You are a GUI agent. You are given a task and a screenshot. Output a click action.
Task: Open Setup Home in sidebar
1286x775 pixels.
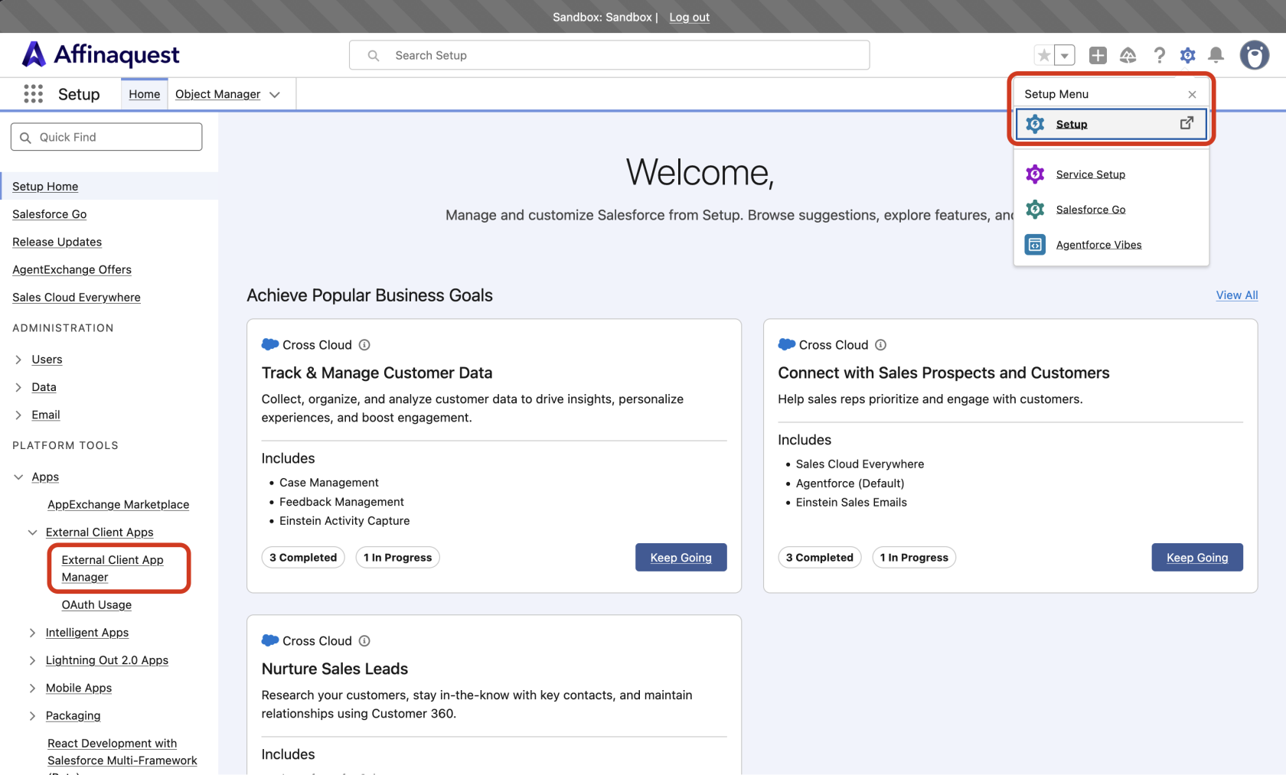[x=45, y=187]
